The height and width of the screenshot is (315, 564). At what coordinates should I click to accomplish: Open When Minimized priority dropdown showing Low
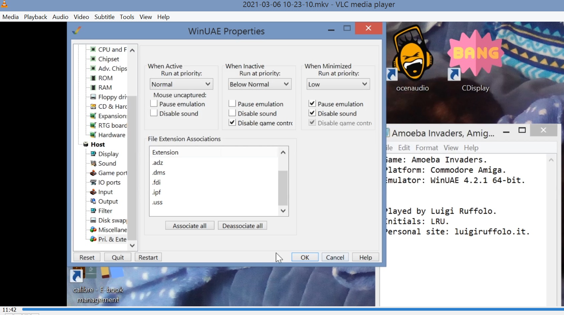(x=338, y=84)
